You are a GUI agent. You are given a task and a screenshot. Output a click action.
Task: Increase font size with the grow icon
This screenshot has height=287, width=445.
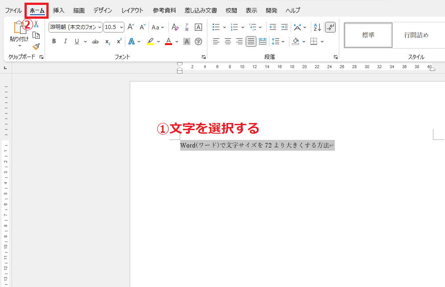(x=131, y=27)
